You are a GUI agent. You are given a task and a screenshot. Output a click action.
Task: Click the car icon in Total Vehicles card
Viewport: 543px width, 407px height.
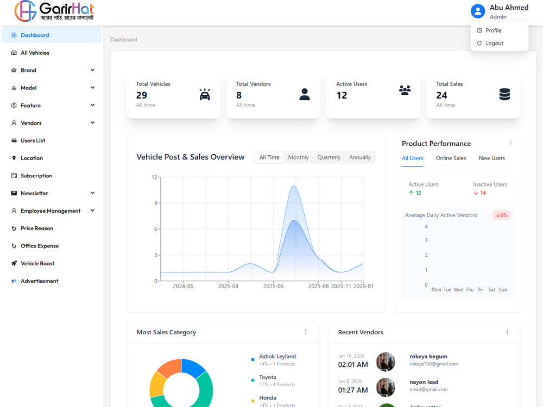[205, 94]
